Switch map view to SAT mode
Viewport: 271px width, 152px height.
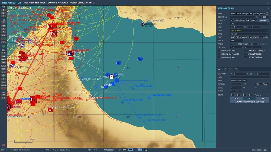point(124,150)
